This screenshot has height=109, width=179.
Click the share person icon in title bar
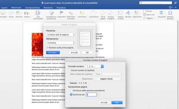(x=175, y=3)
